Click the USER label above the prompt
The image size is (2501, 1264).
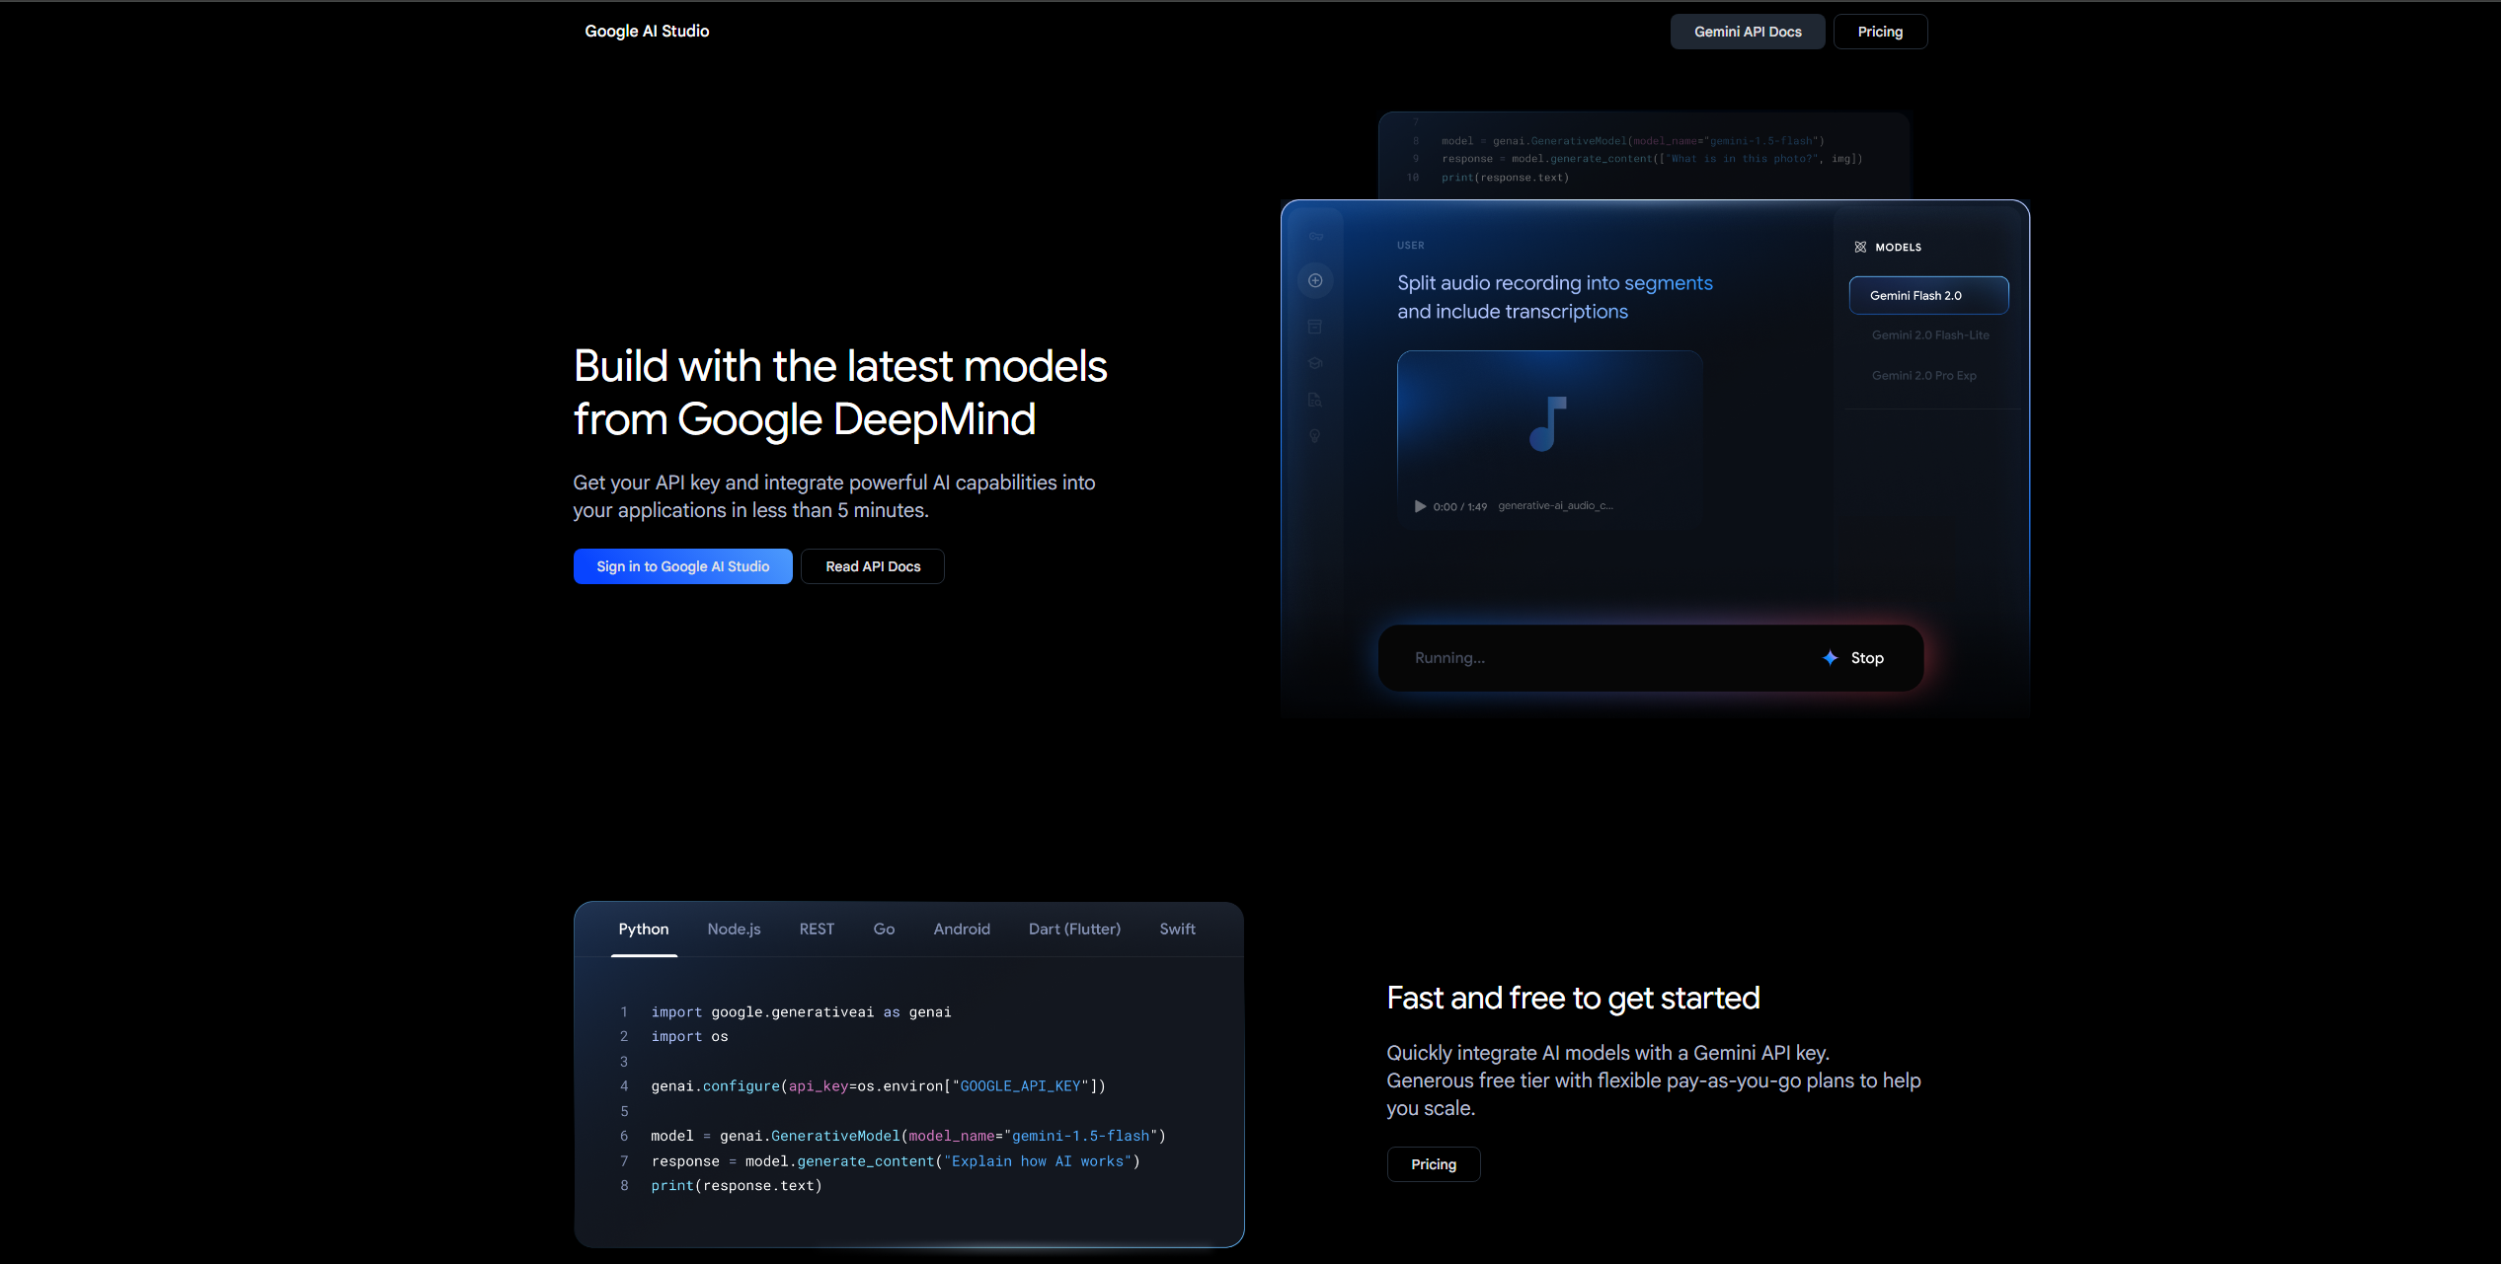tap(1410, 245)
